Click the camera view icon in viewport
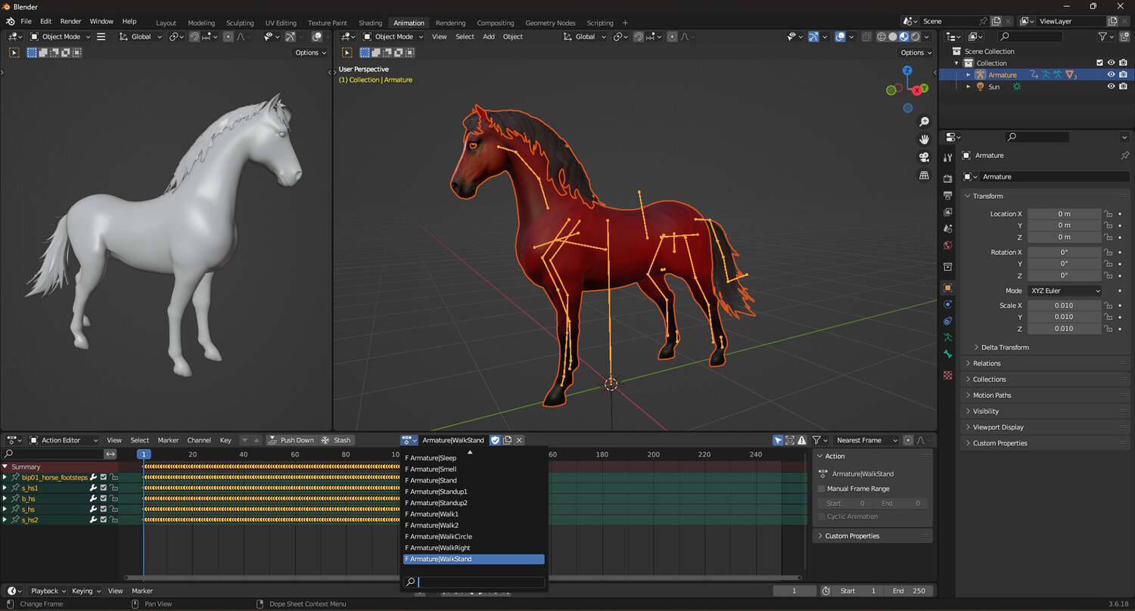1135x611 pixels. pyautogui.click(x=924, y=157)
